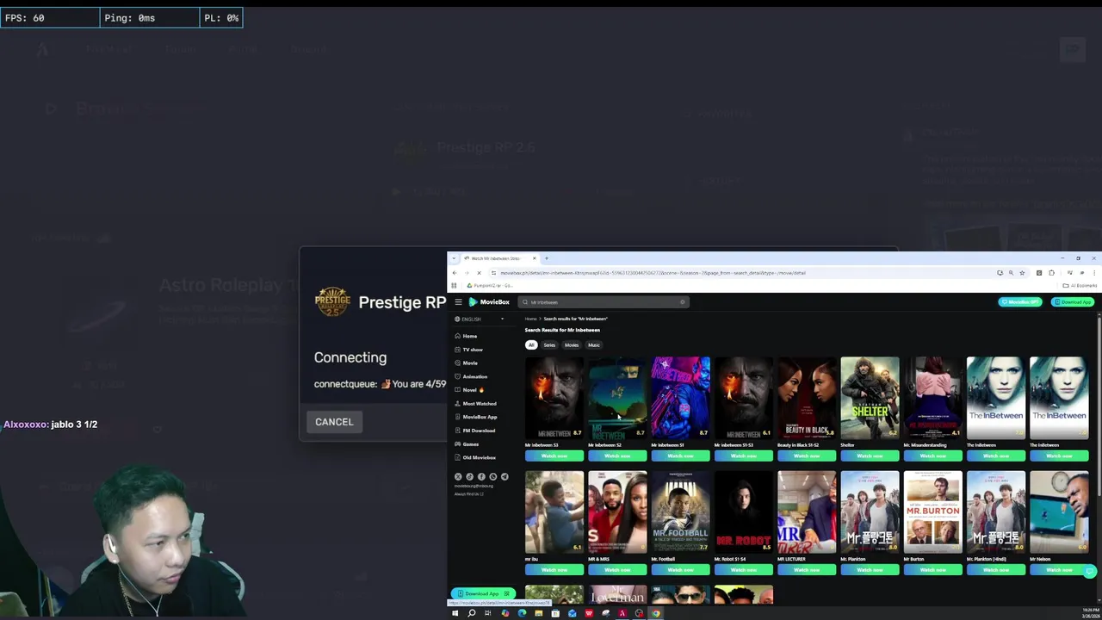Open the browser extensions puzzle icon

1051,273
